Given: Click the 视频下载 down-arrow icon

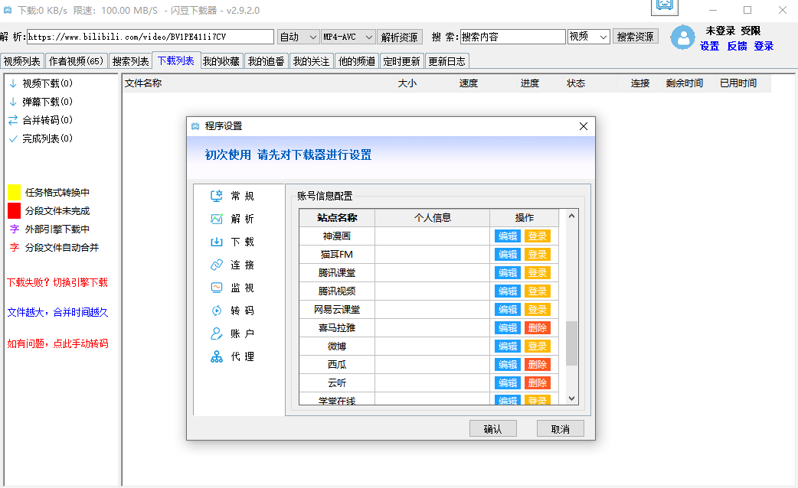Looking at the screenshot, I should (x=13, y=83).
